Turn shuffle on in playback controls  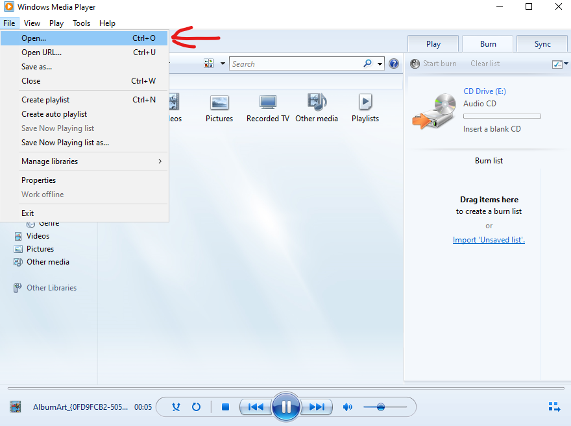tap(176, 407)
